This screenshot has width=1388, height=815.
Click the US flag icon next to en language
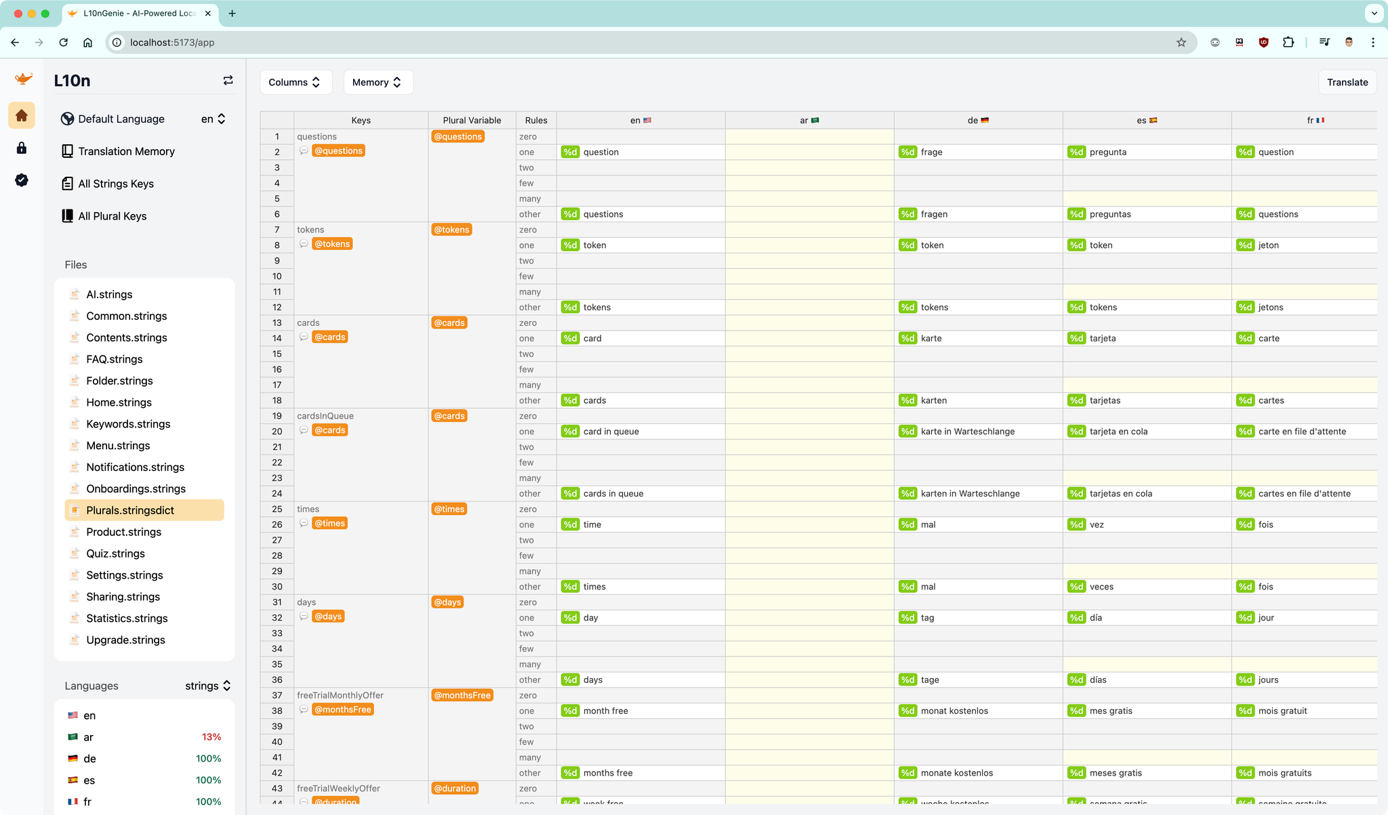73,715
